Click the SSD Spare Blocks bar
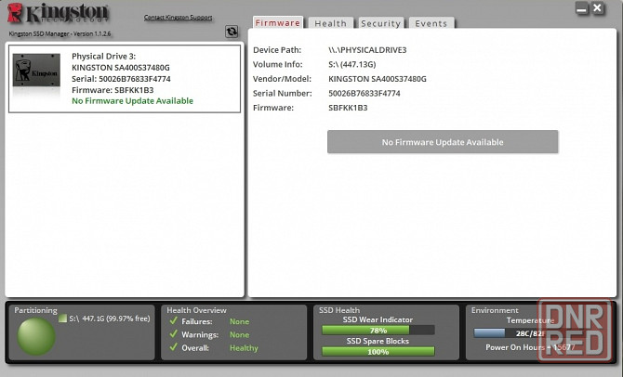 coord(378,352)
